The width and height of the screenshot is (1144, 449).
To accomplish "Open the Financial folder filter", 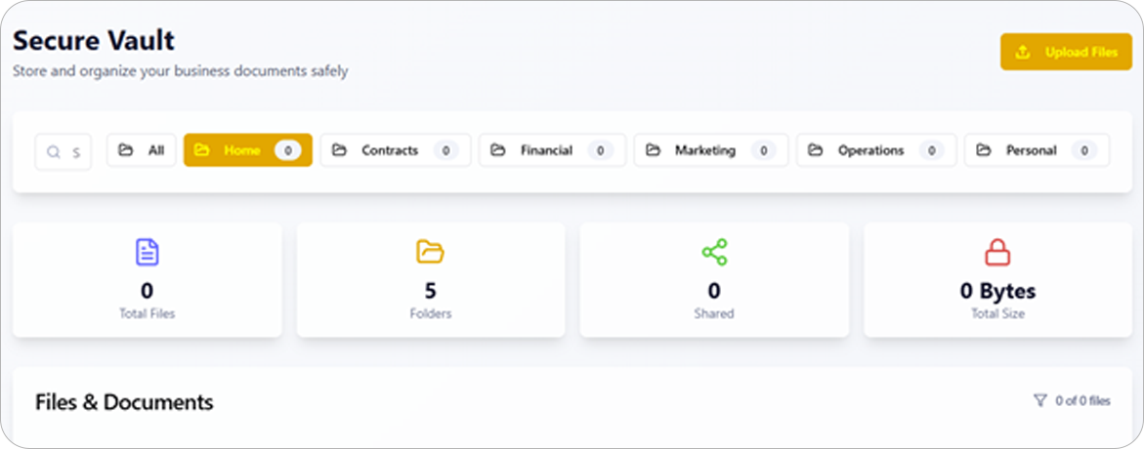I will 551,150.
